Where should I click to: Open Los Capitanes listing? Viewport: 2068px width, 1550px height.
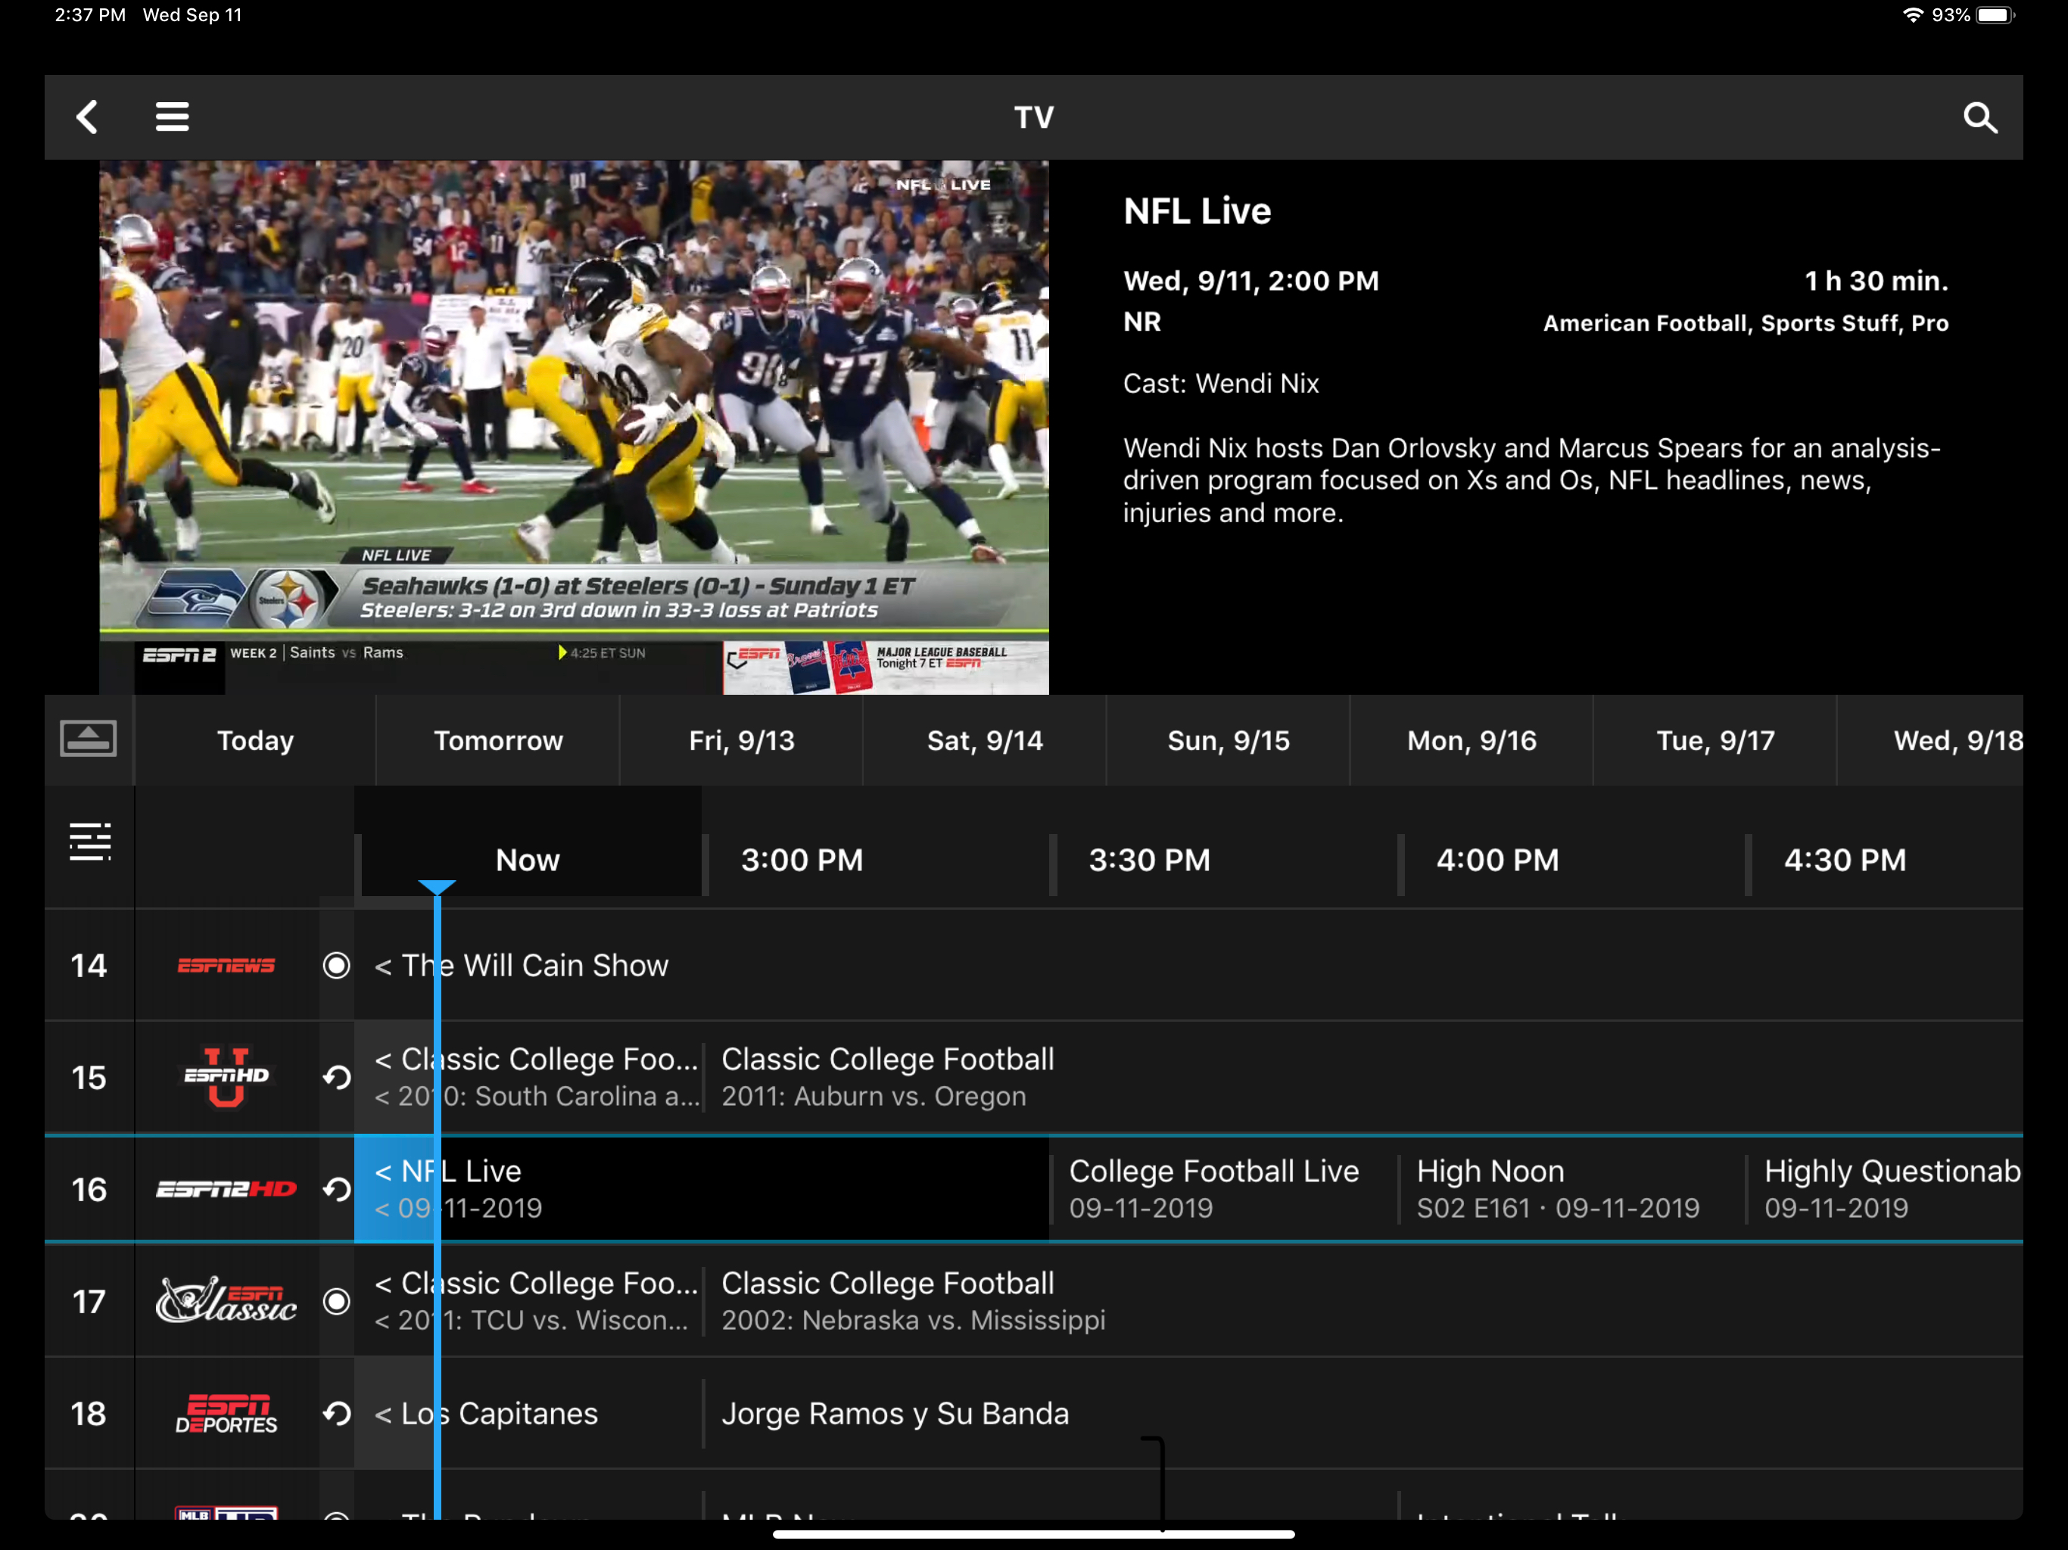click(x=528, y=1414)
